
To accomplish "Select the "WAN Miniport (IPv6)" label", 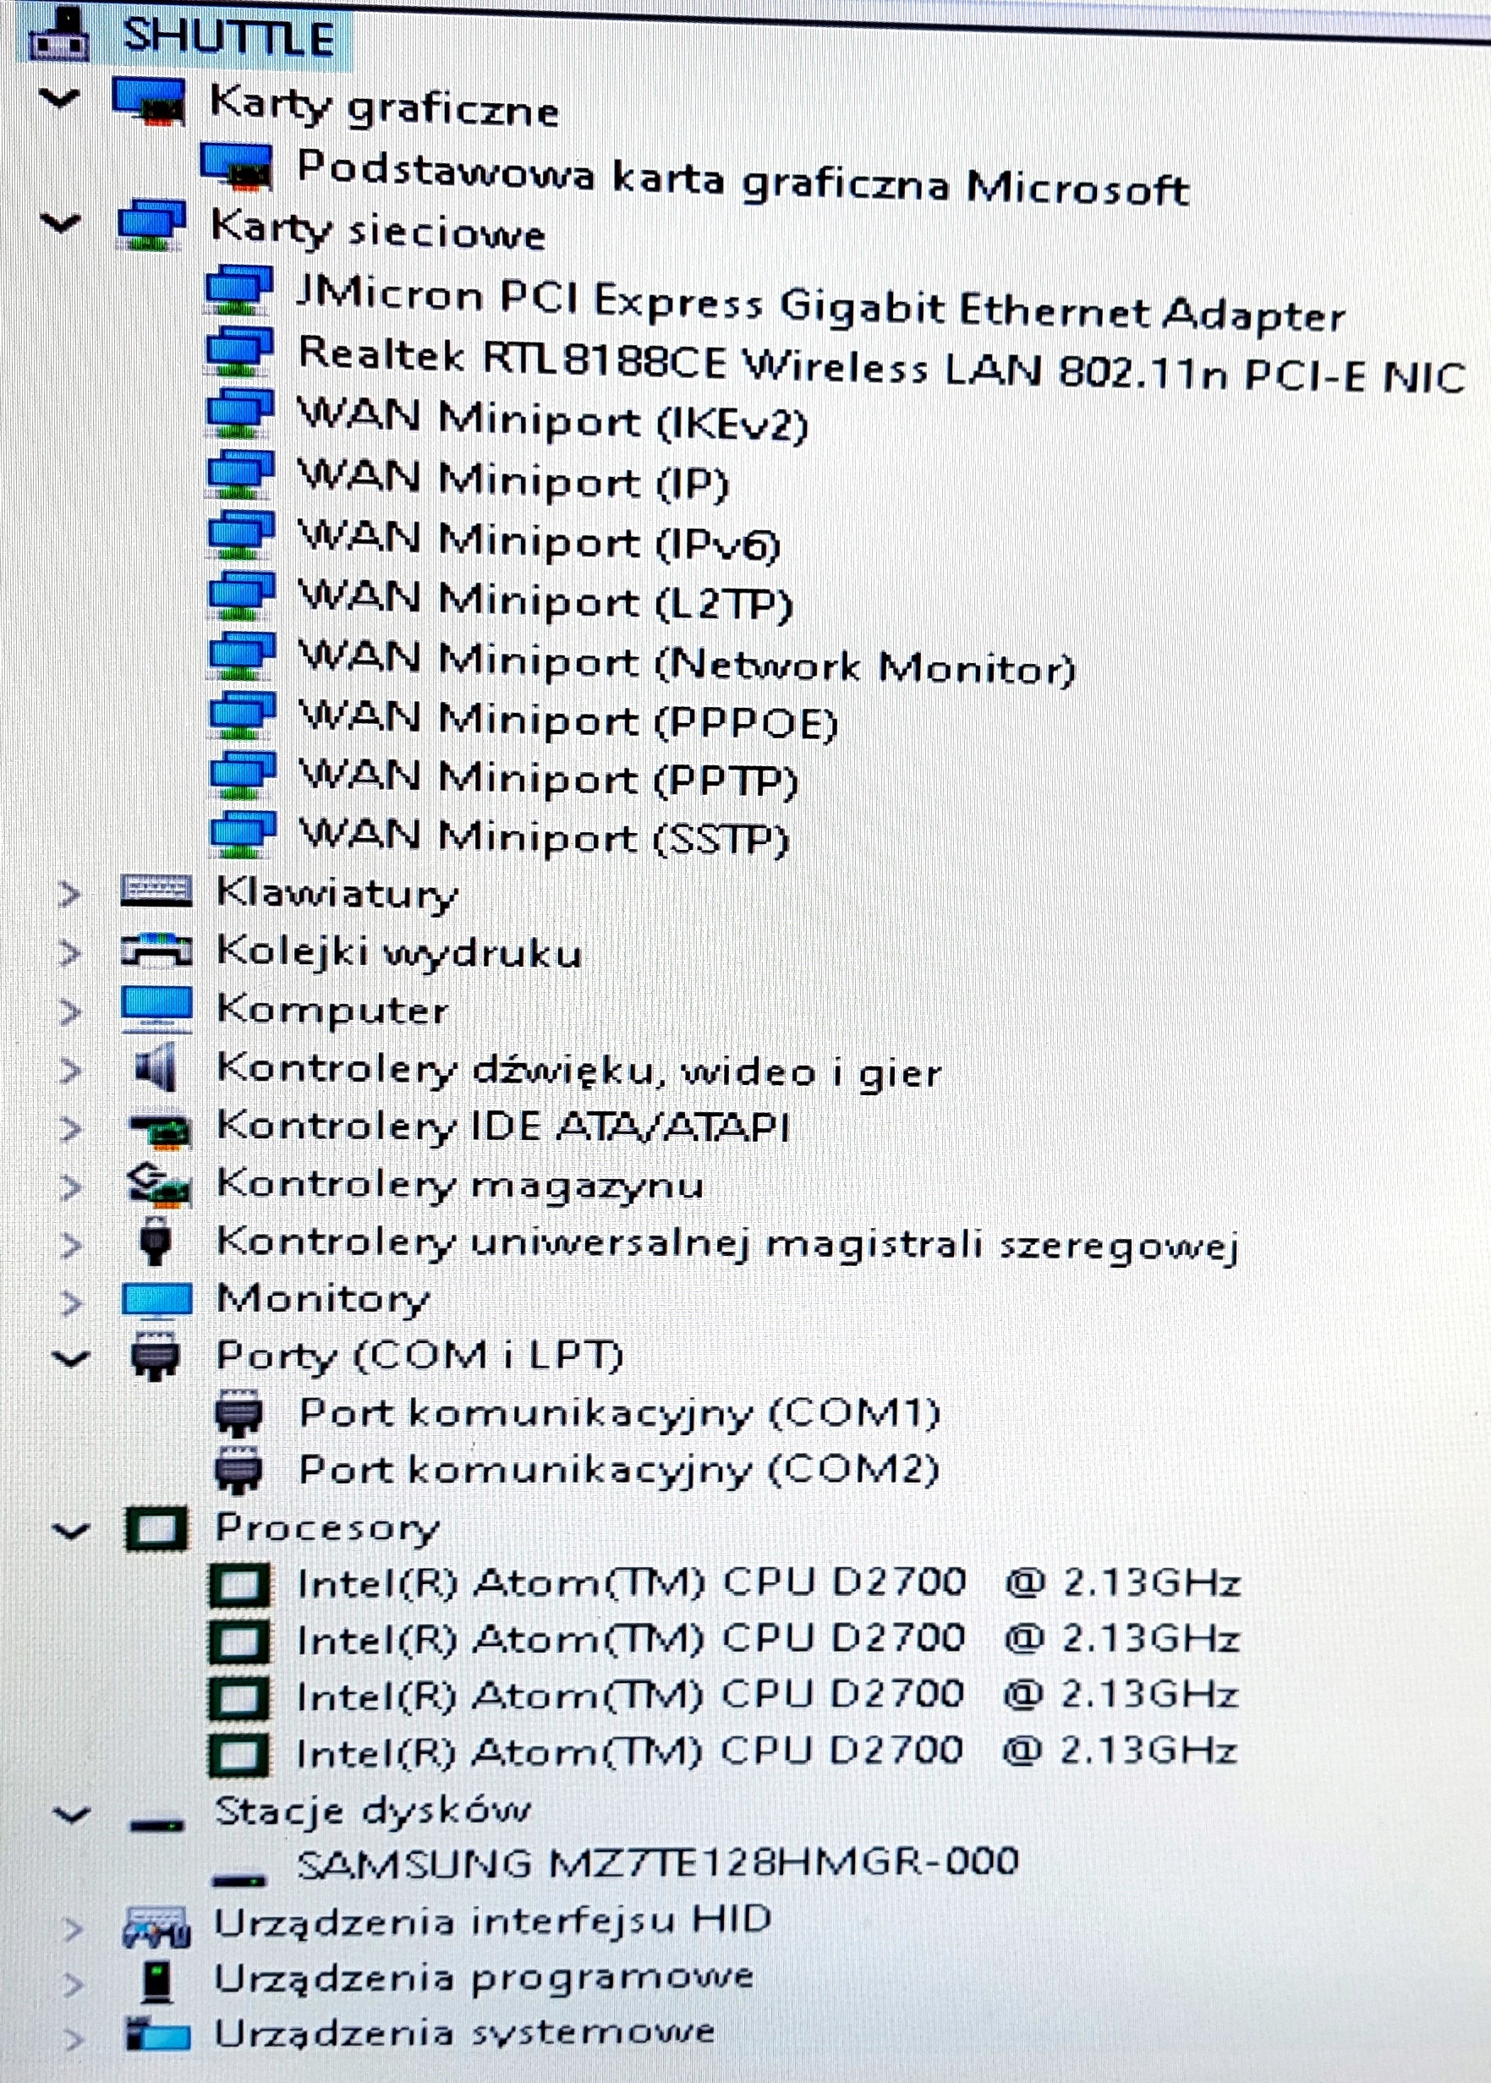I will coord(539,540).
